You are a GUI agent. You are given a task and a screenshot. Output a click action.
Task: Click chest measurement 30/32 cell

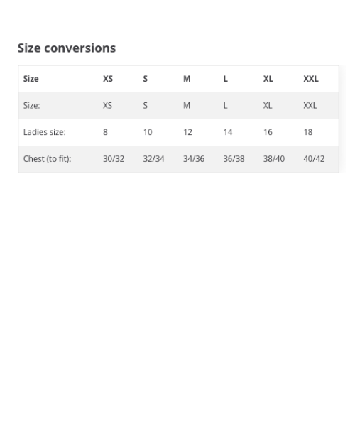[114, 159]
